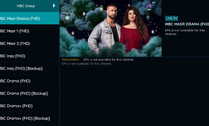Click the live video preview thumbnail
Viewport: 209px width, 126px height.
coord(111,28)
